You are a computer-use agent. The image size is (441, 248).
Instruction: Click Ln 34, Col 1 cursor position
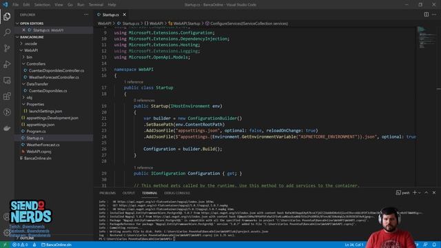[353, 245]
